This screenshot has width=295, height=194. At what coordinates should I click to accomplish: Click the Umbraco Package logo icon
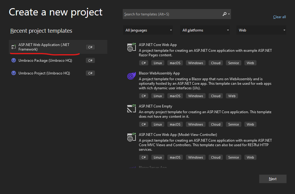14,60
